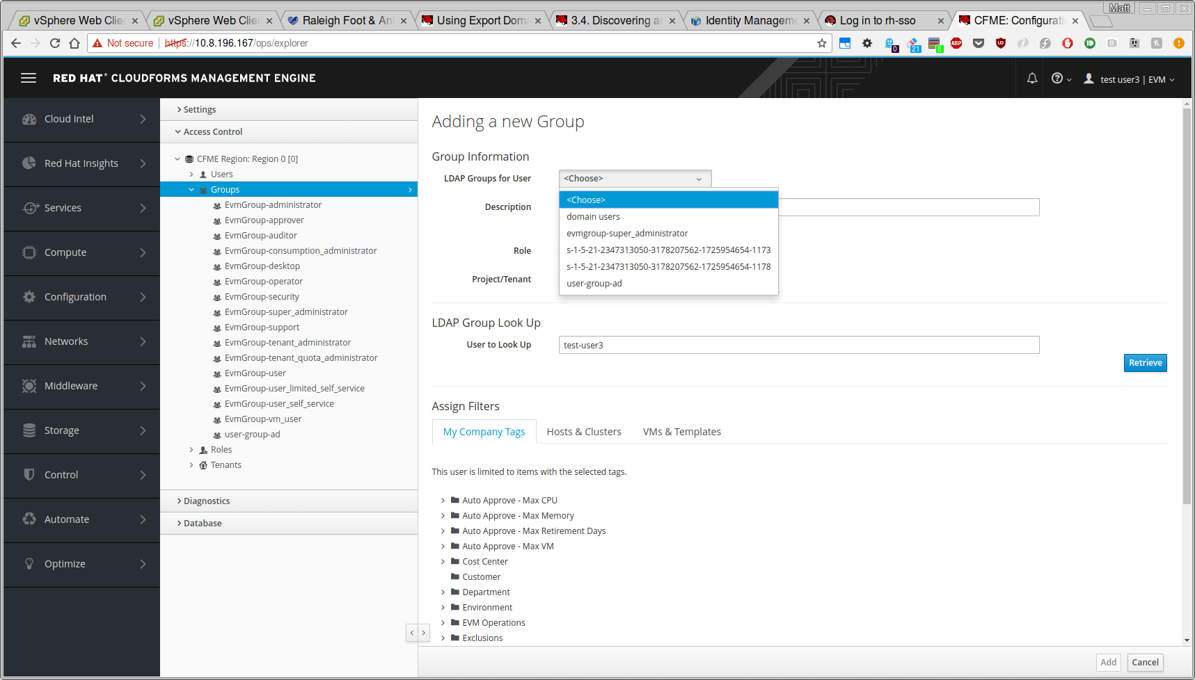Expand the Cost Center tag folder
This screenshot has height=680, width=1195.
pos(443,562)
